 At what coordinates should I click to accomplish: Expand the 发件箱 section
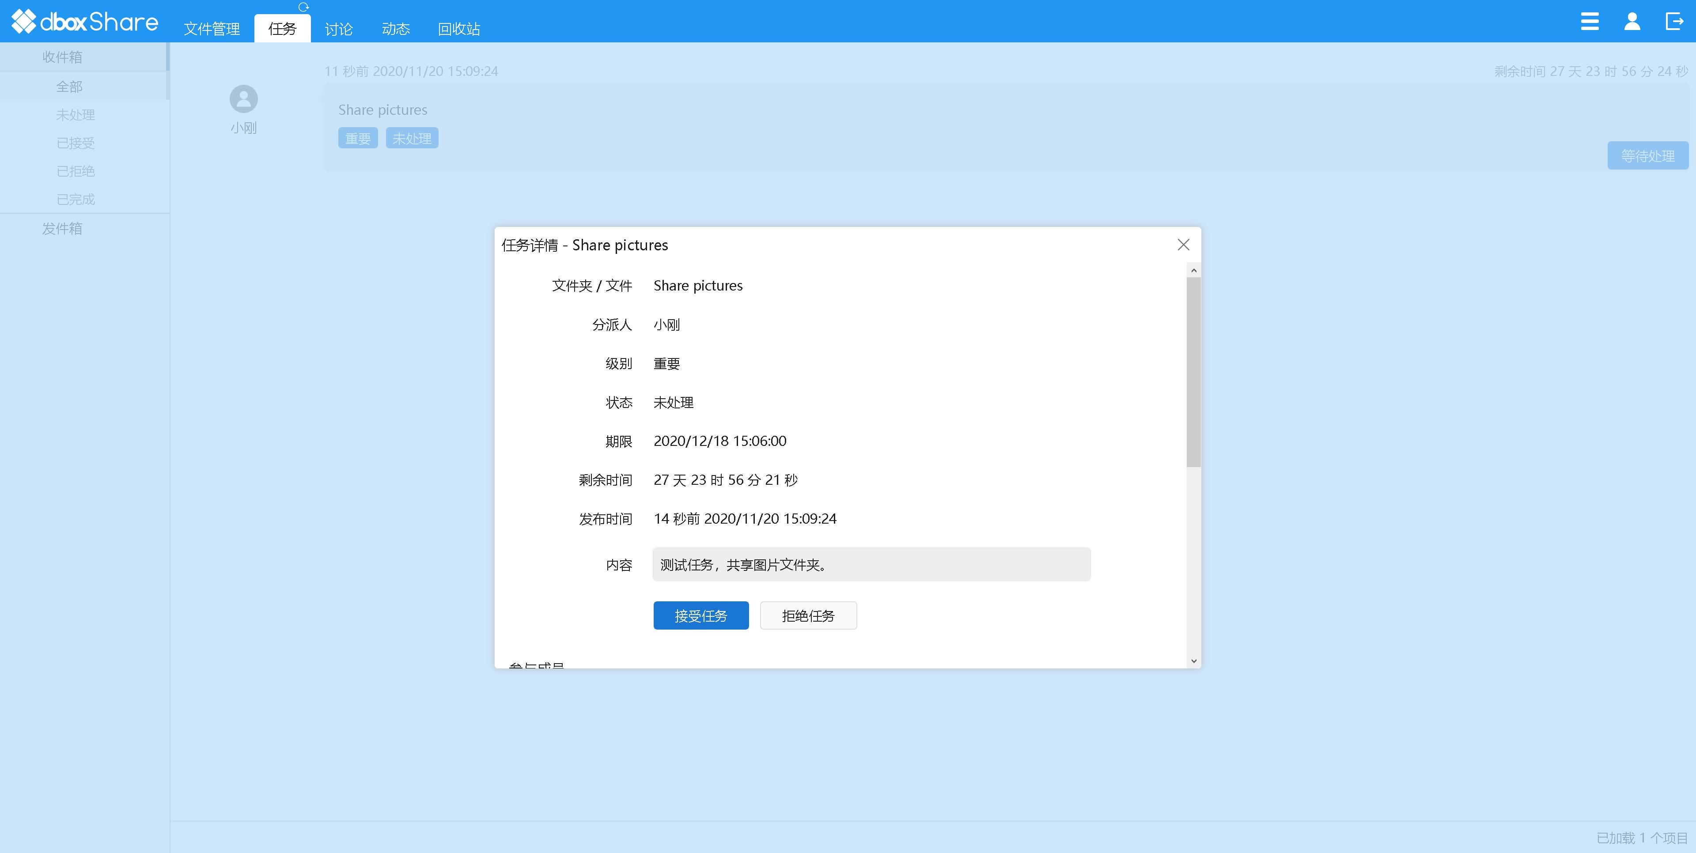point(63,228)
